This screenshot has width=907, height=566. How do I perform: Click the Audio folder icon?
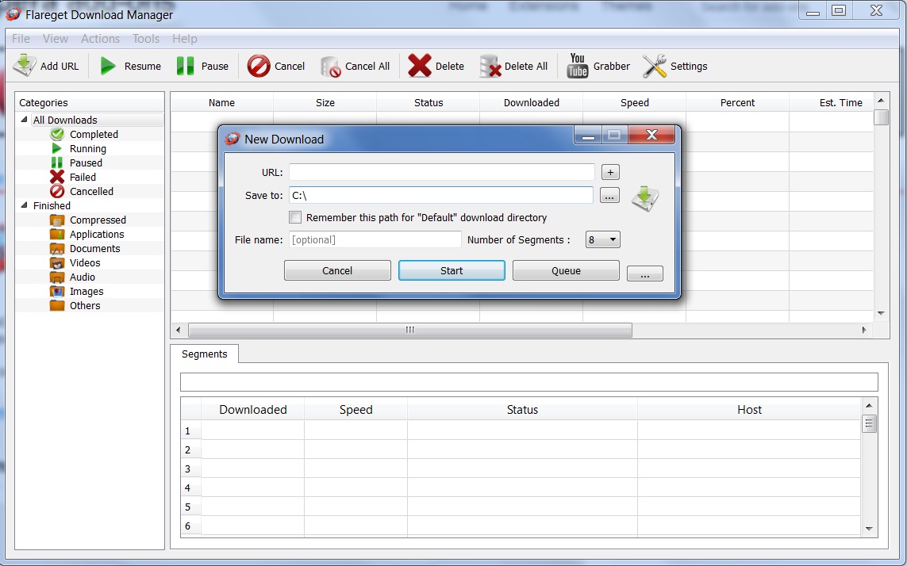click(x=56, y=277)
